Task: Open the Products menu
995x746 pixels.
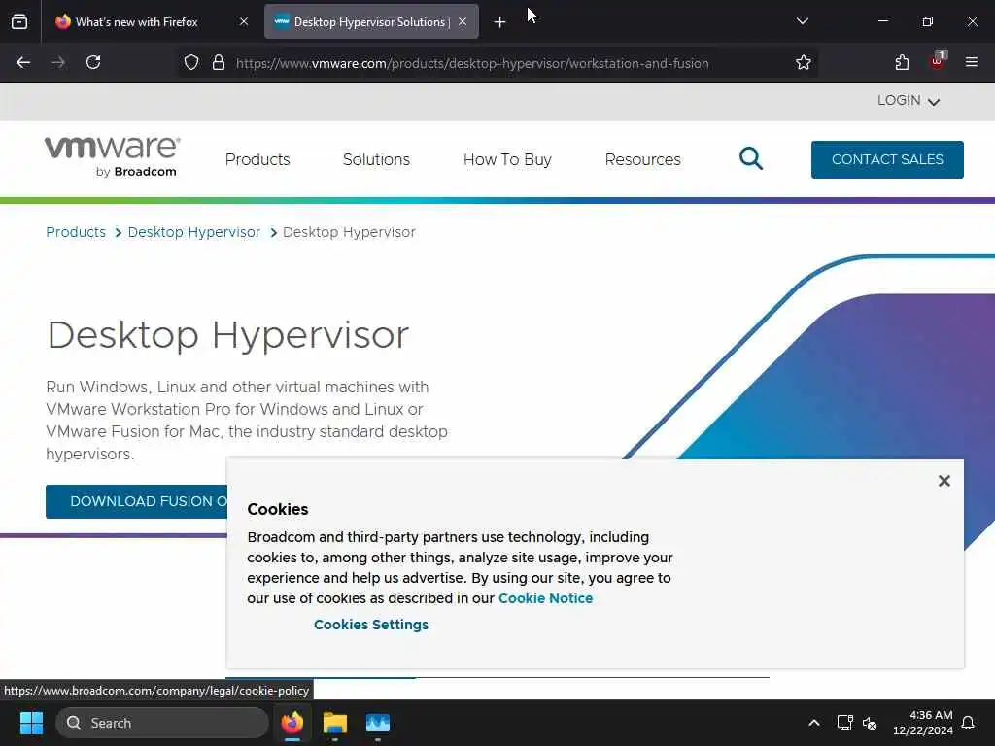Action: pyautogui.click(x=257, y=159)
